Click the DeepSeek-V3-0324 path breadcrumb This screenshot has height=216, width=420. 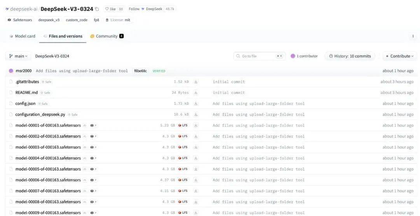point(52,56)
